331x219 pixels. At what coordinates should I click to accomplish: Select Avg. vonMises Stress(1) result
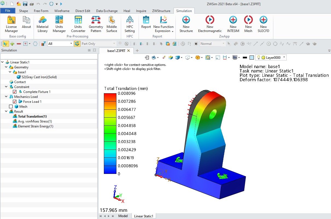(x=35, y=121)
